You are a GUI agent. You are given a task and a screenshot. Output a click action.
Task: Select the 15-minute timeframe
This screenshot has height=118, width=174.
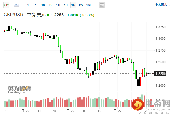point(43,5)
